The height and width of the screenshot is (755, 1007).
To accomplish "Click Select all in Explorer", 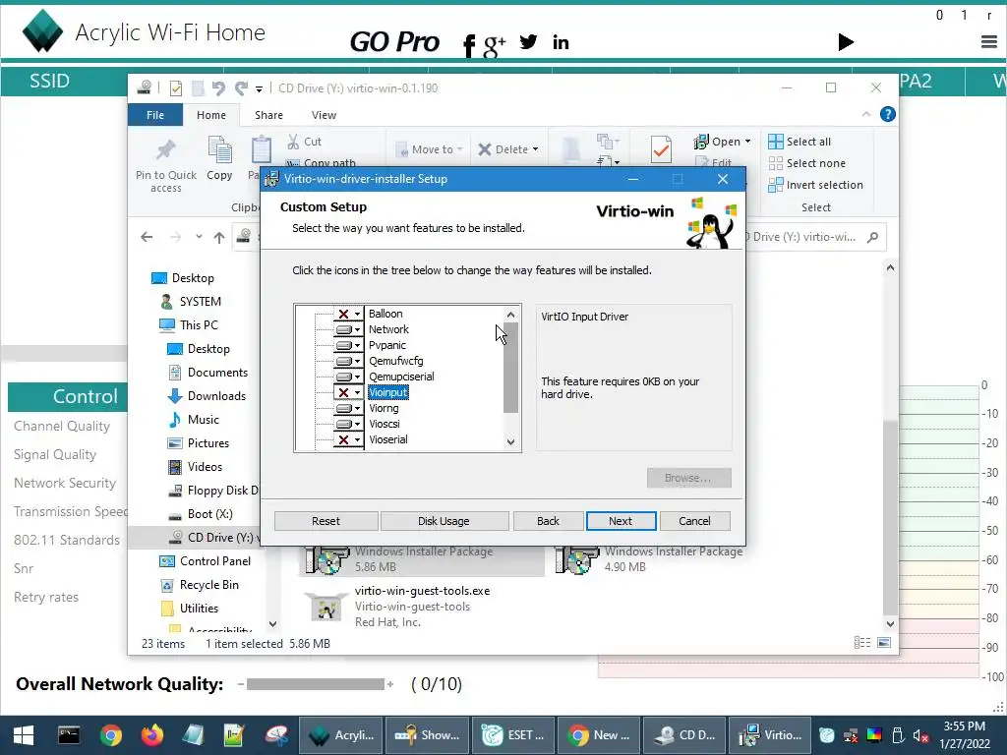I will coord(800,142).
